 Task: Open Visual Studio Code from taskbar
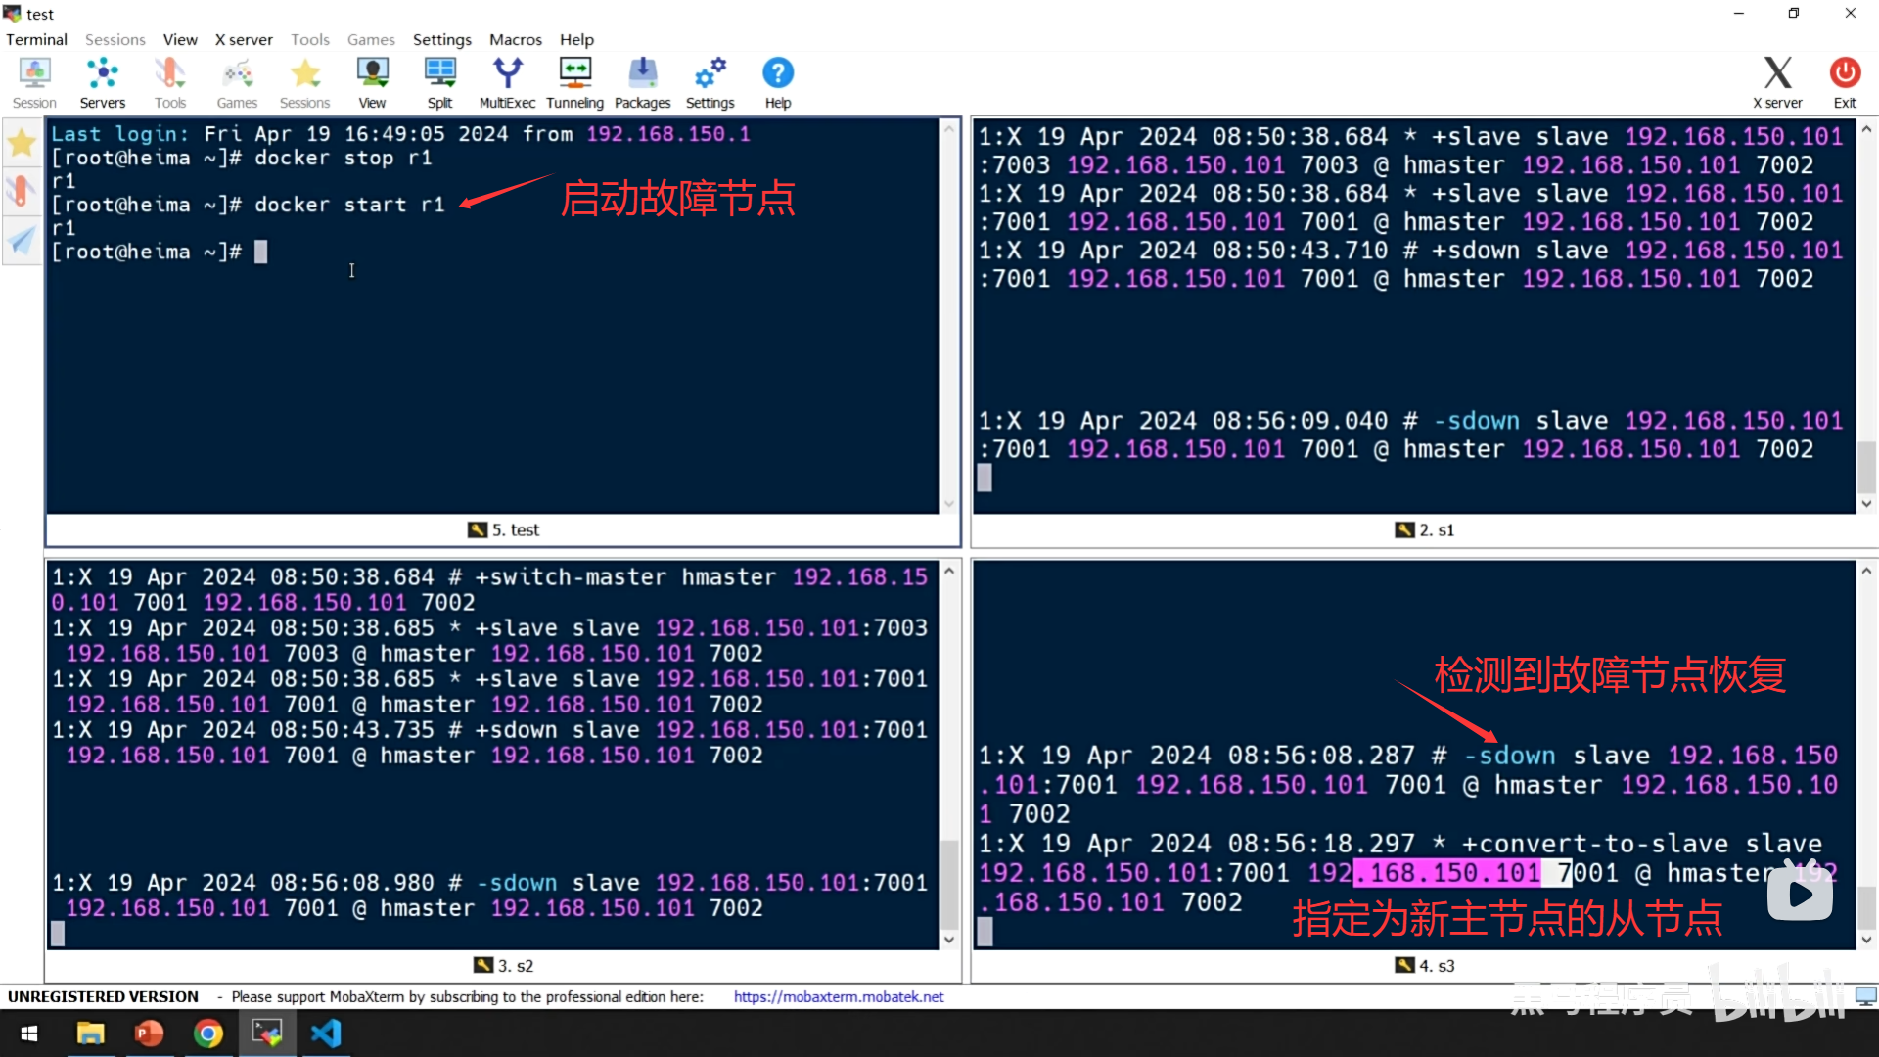(326, 1034)
